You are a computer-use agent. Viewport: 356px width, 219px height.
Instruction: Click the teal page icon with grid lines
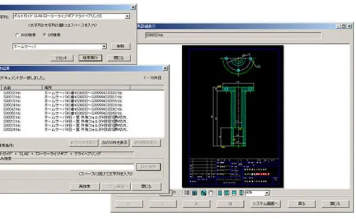234,193
